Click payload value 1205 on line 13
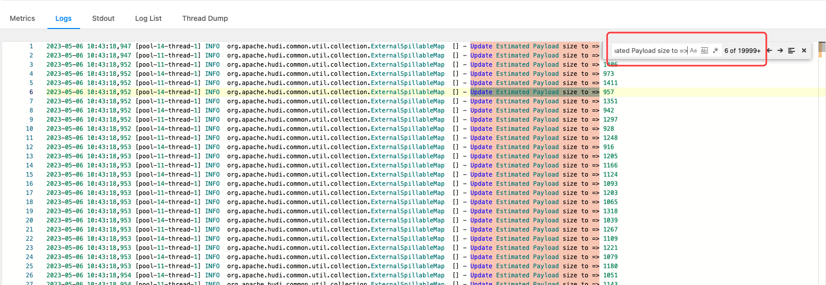This screenshot has width=826, height=285. coord(610,156)
